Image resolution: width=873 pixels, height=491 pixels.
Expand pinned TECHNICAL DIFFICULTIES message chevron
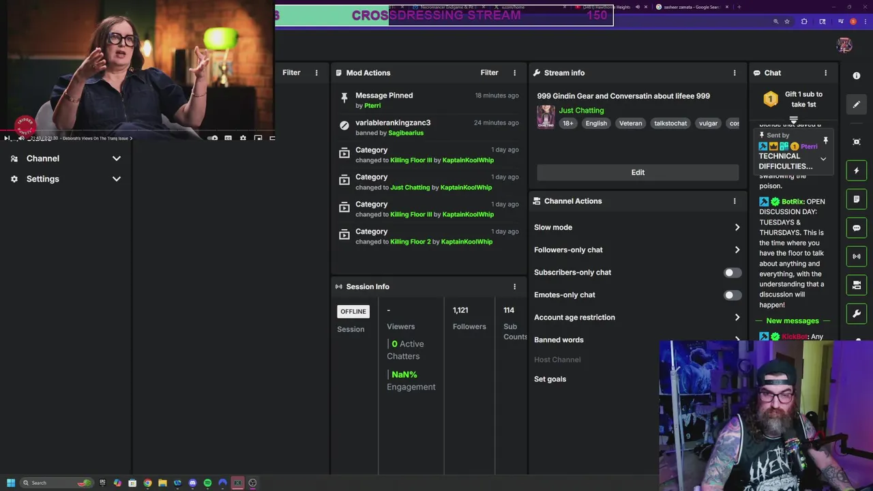823,160
